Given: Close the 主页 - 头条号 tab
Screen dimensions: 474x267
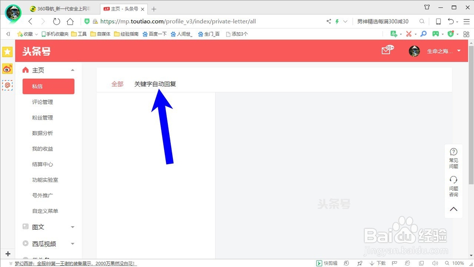Looking at the screenshot, I should tap(142, 9).
